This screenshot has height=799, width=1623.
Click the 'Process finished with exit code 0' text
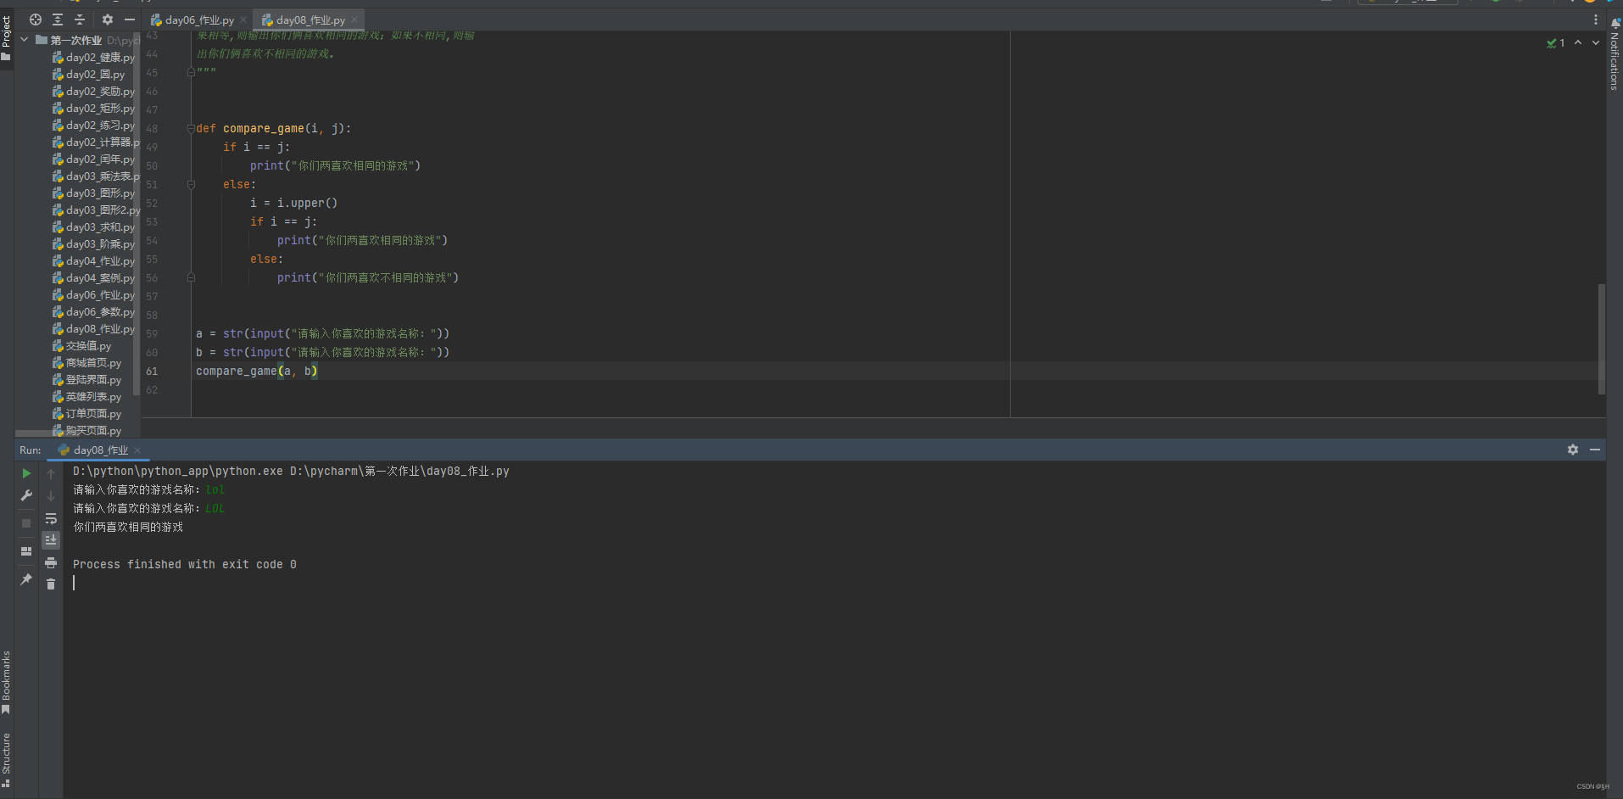pyautogui.click(x=185, y=565)
